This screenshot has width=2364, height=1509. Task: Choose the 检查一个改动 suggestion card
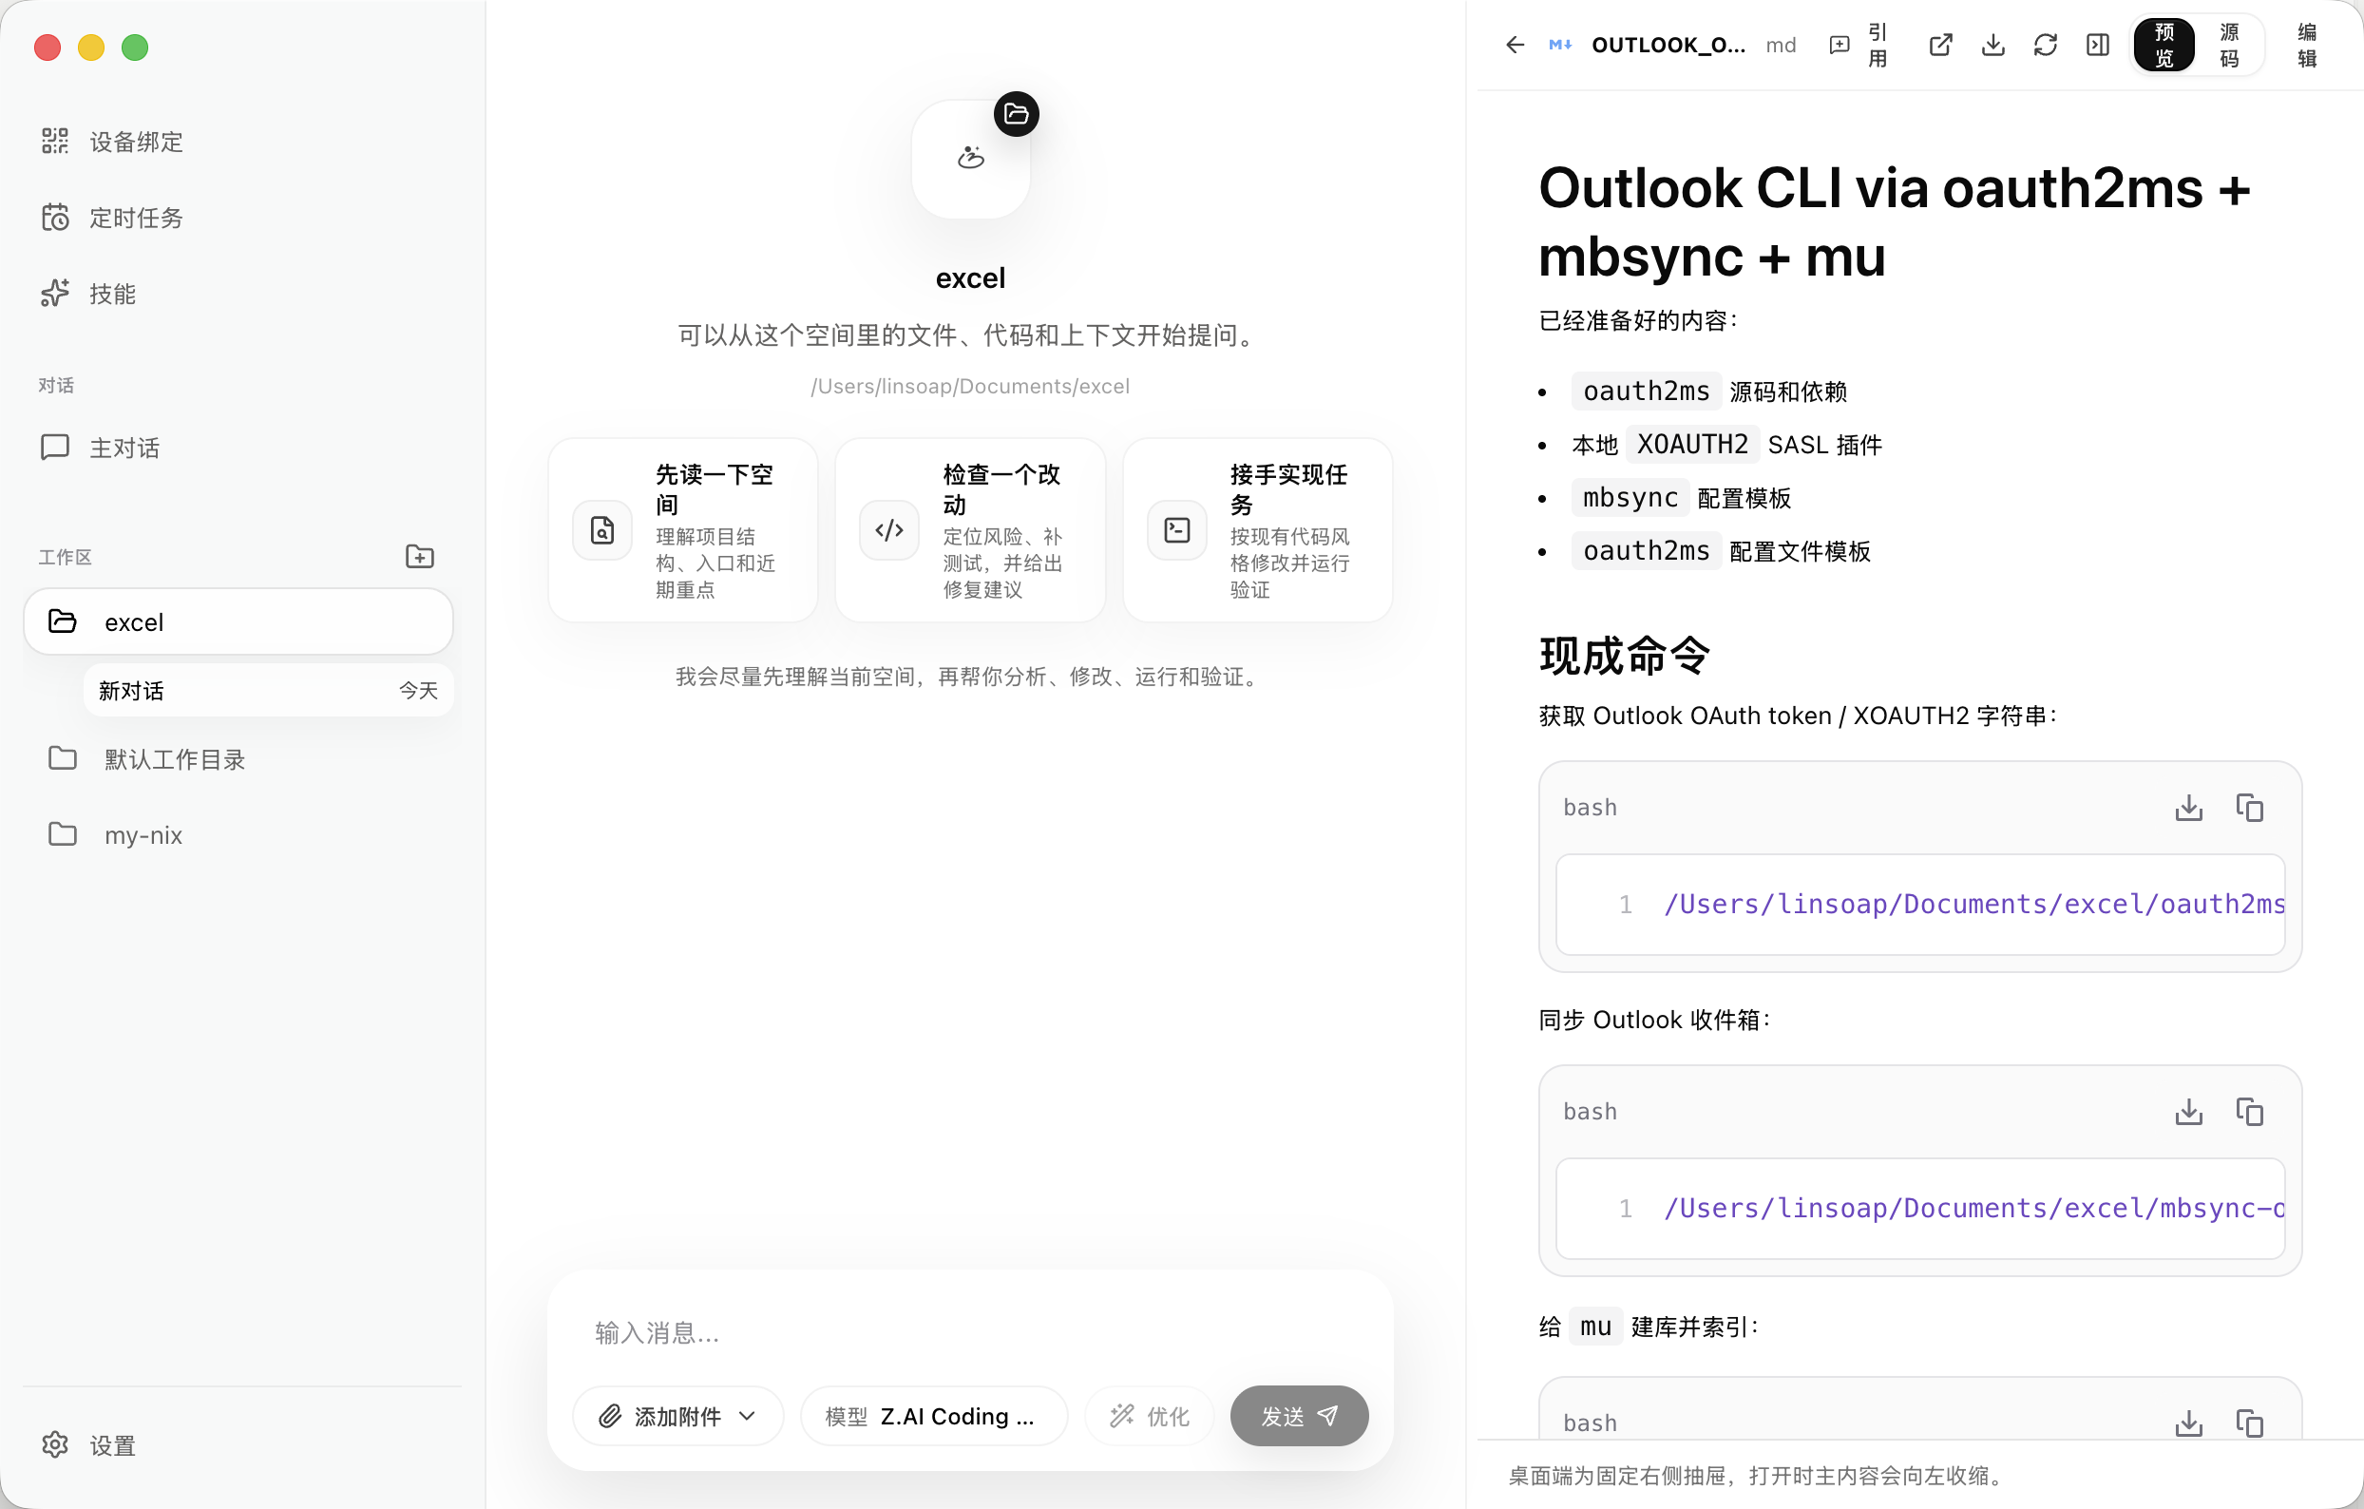970,530
